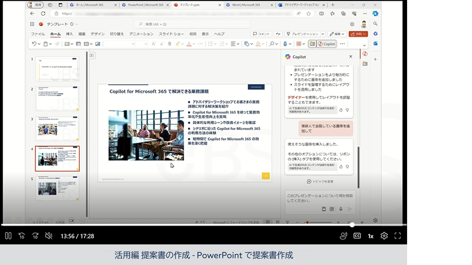This screenshot has height=265, width=472.
Task: Click the video progress bar handle
Action: [x=352, y=225]
